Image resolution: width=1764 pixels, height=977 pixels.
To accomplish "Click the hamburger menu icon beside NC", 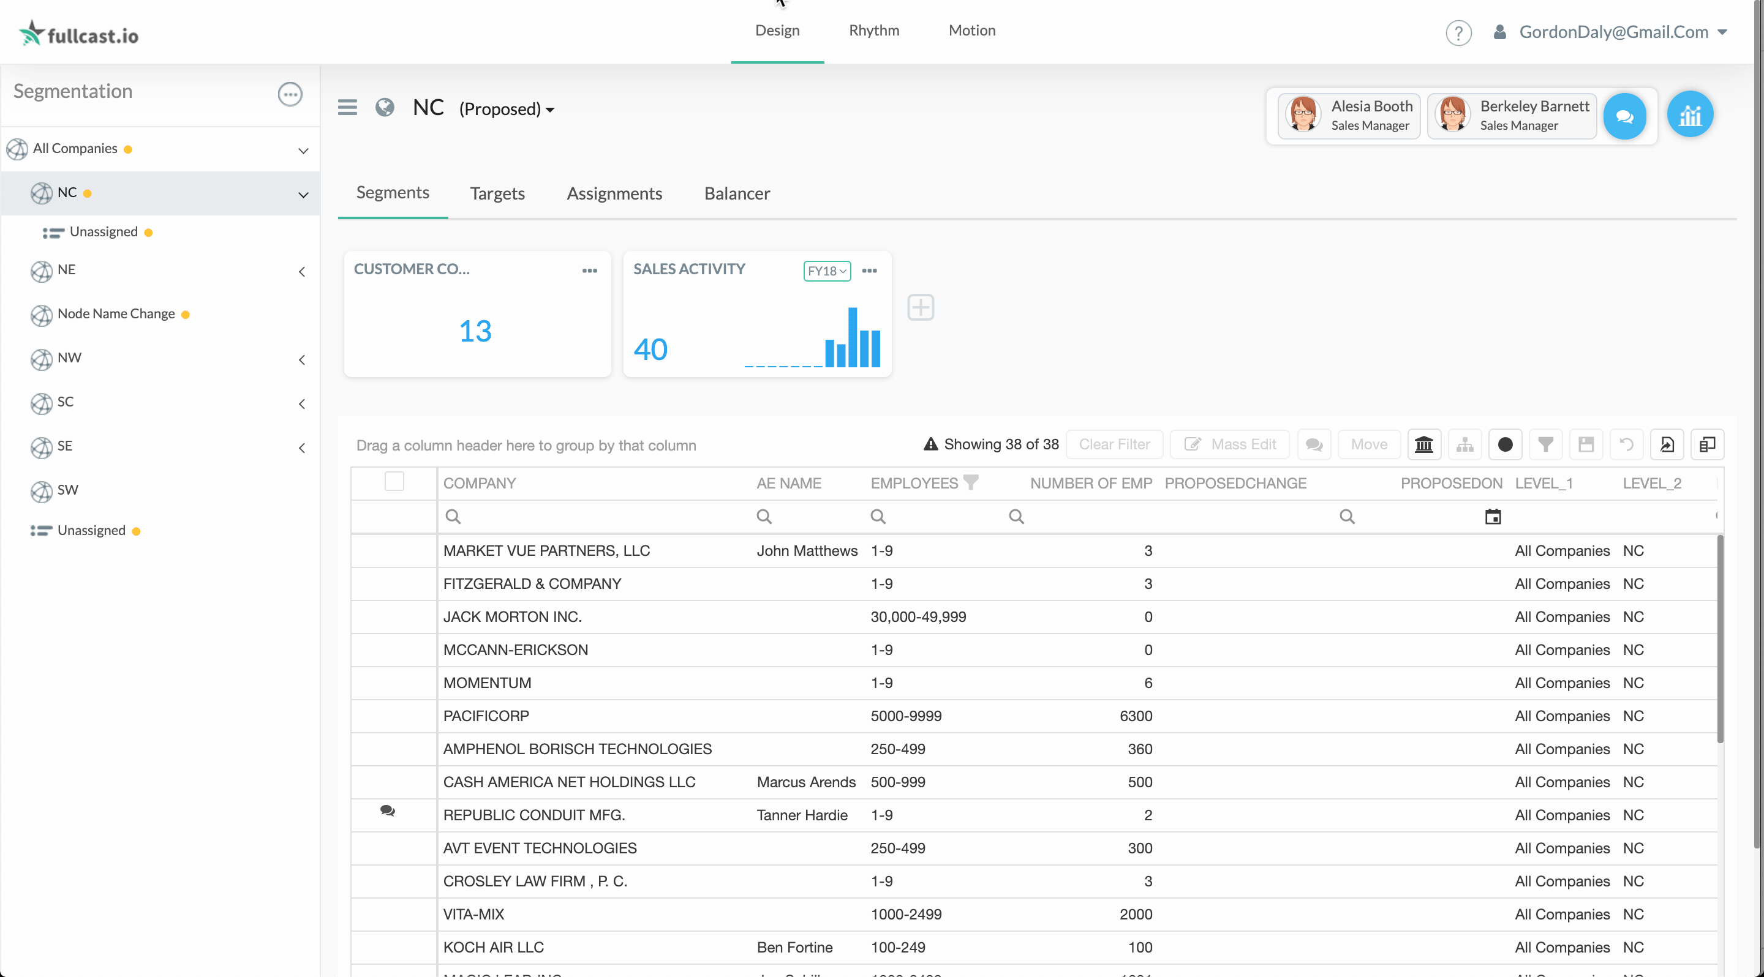I will [347, 107].
